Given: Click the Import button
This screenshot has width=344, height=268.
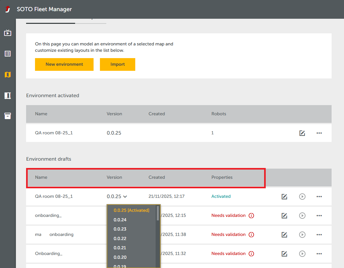Looking at the screenshot, I should [118, 64].
